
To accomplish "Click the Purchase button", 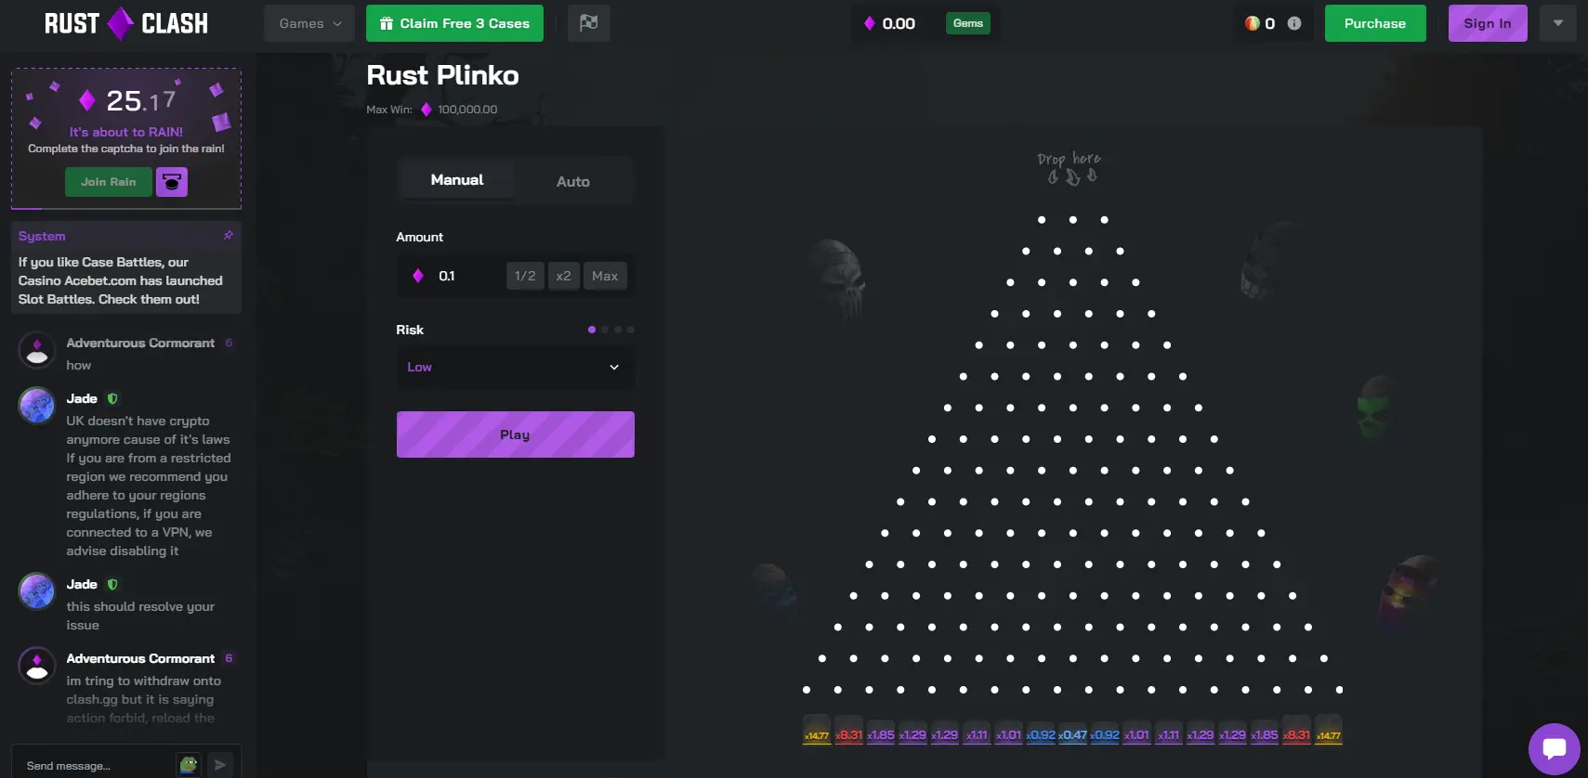I will tap(1375, 23).
